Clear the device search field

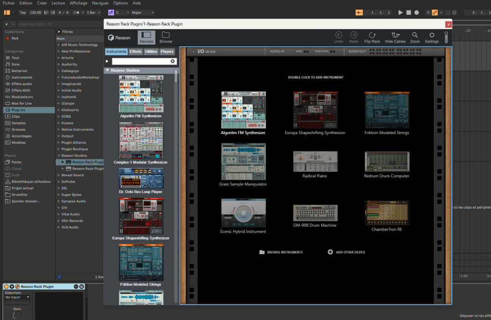(172, 61)
